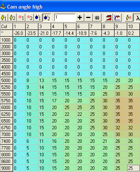Open ignition table 1 lightning icon
The width and height of the screenshot is (140, 172).
pyautogui.click(x=4, y=18)
